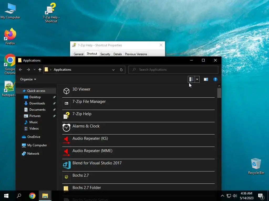
Task: Select Recycle Bin on desktop
Action: pyautogui.click(x=256, y=166)
